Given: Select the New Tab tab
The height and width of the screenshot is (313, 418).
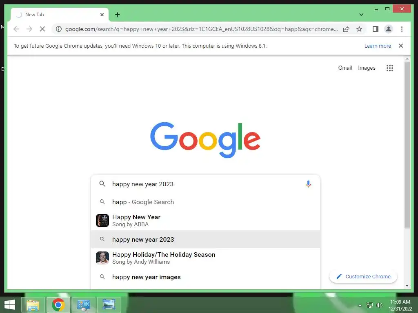Looking at the screenshot, I should pyautogui.click(x=60, y=15).
